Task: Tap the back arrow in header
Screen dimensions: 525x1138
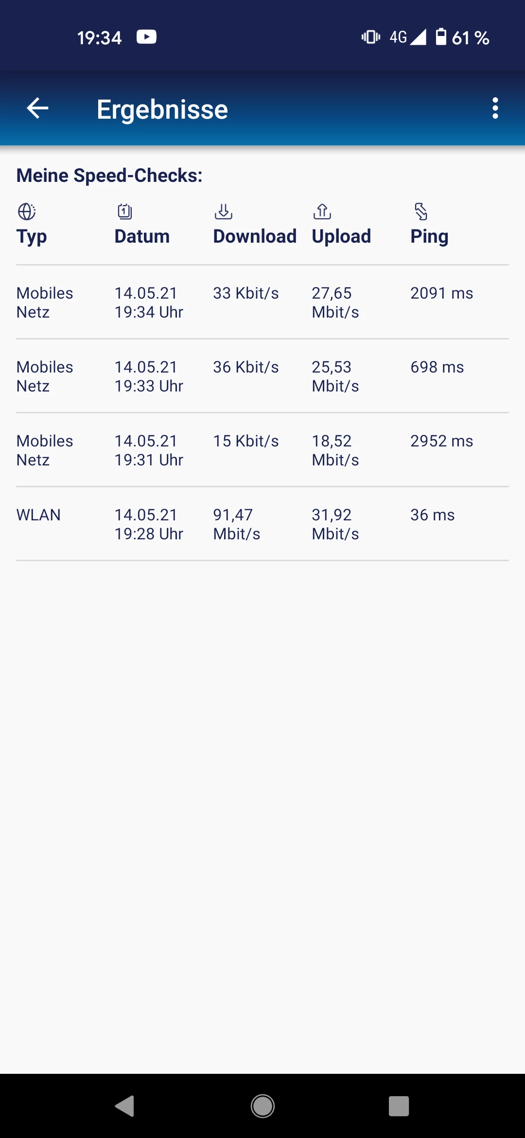Action: coord(37,108)
